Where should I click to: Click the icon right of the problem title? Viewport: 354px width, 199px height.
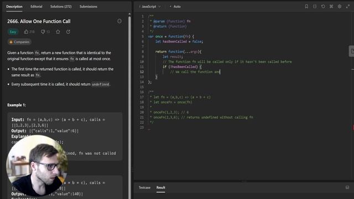[x=119, y=21]
